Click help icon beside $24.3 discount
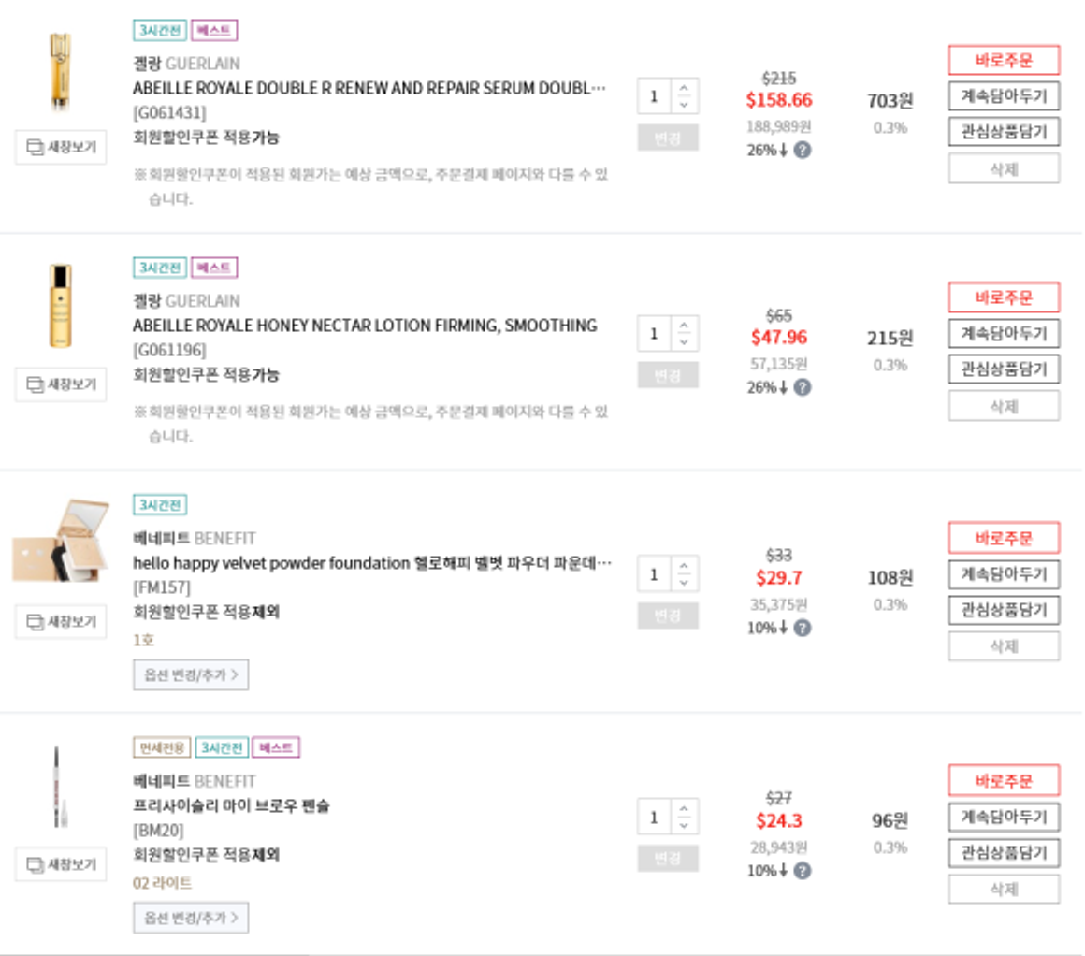The image size is (1085, 956). point(802,871)
